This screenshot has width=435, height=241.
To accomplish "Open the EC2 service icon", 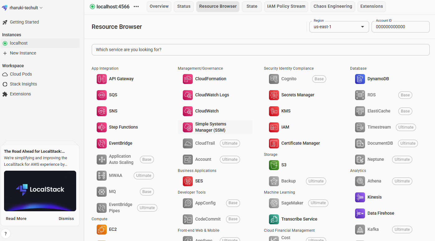I will [x=102, y=230].
